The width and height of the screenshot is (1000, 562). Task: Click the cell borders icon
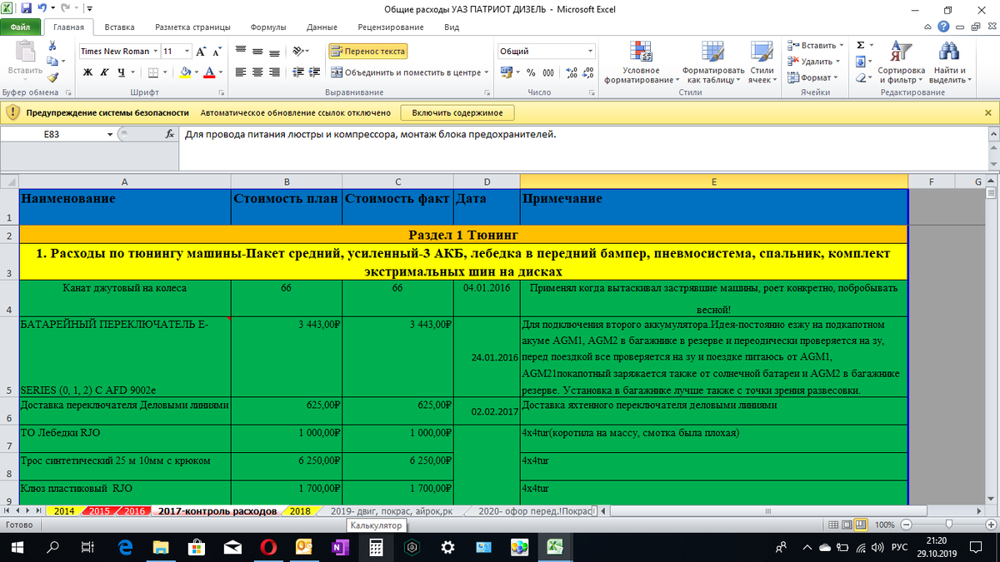point(152,72)
